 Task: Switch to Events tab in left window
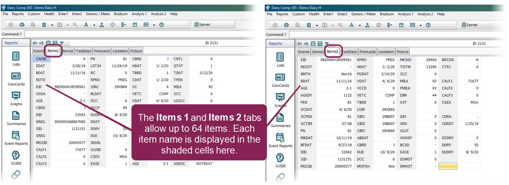pyautogui.click(x=39, y=51)
